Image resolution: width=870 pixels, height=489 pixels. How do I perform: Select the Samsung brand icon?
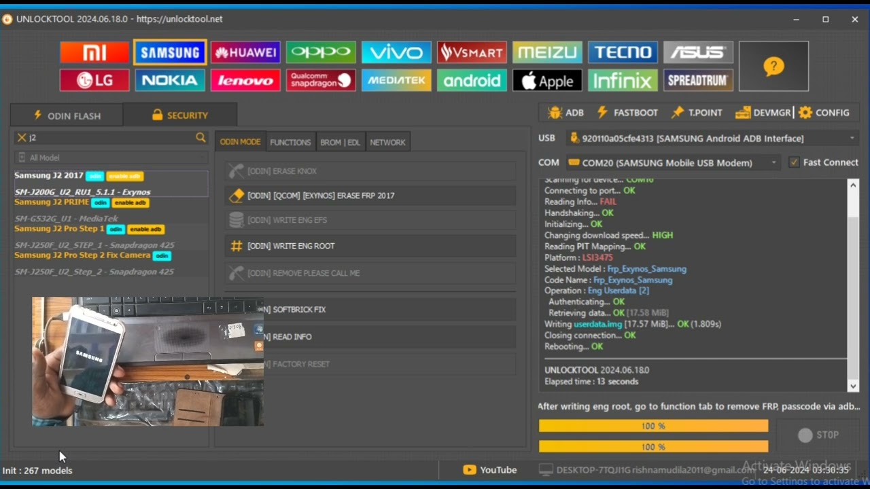(170, 52)
